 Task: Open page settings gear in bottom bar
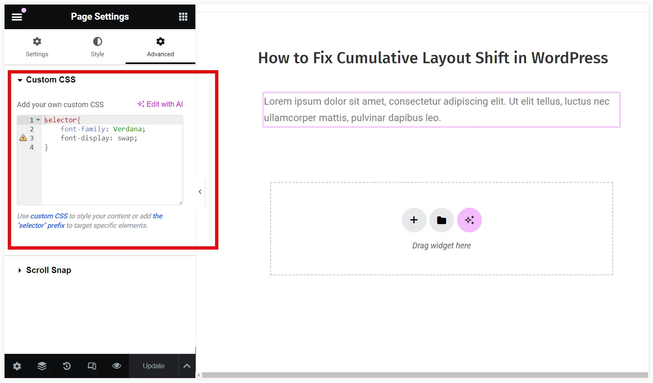pyautogui.click(x=17, y=366)
